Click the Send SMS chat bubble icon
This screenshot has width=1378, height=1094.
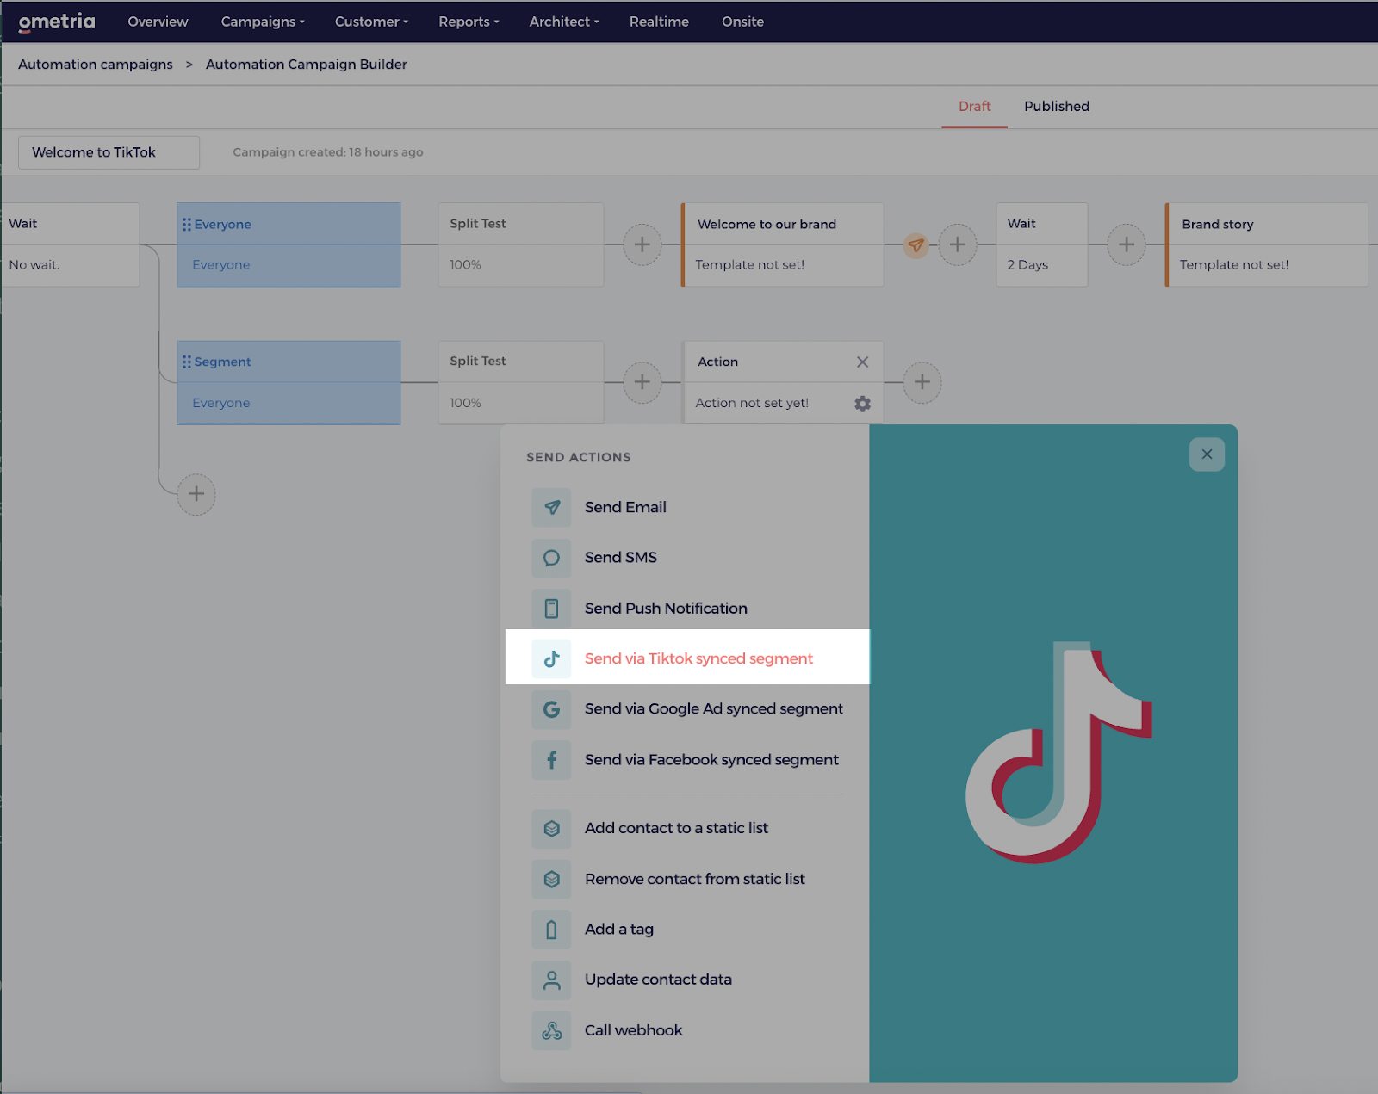[551, 558]
